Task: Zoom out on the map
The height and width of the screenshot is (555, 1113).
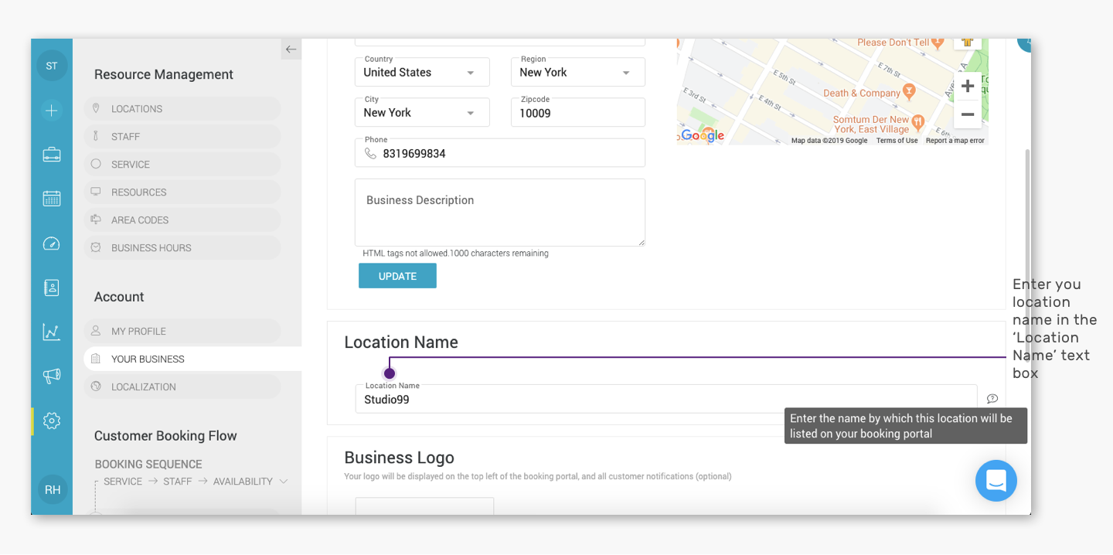Action: pyautogui.click(x=968, y=114)
